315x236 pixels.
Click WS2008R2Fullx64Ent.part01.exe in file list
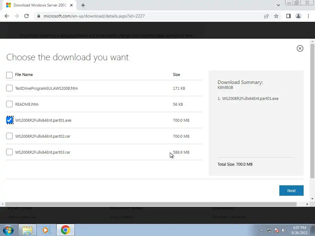point(43,120)
